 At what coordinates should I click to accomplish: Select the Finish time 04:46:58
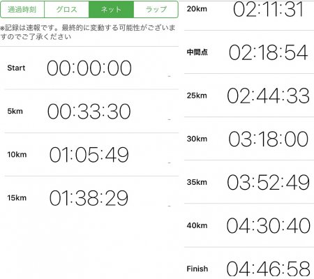269,269
